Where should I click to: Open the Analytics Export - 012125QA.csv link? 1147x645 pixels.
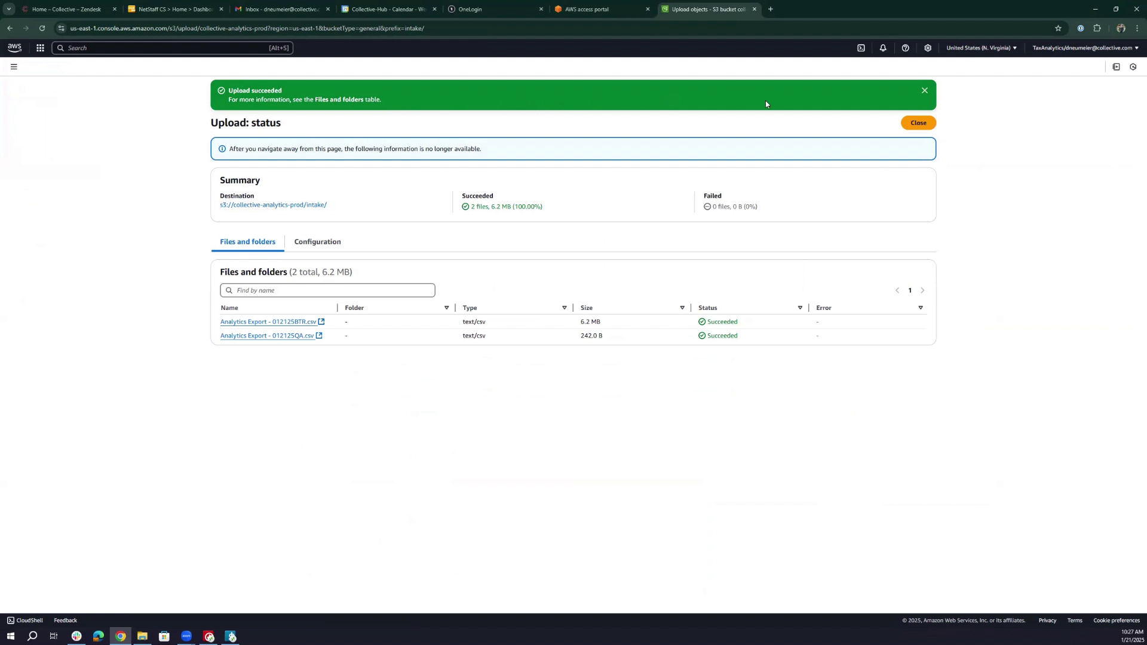click(x=266, y=336)
